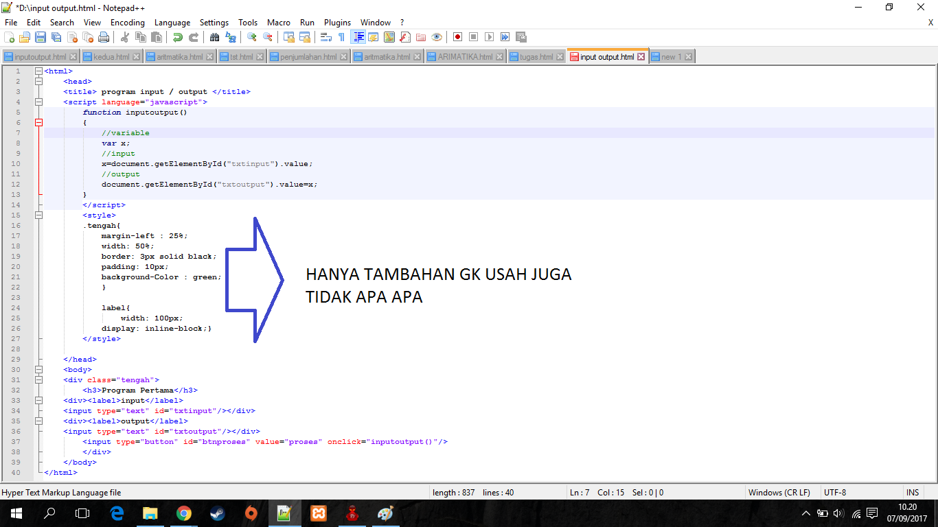The image size is (938, 527).
Task: Open the Action Center notification icon
Action: pos(872,513)
